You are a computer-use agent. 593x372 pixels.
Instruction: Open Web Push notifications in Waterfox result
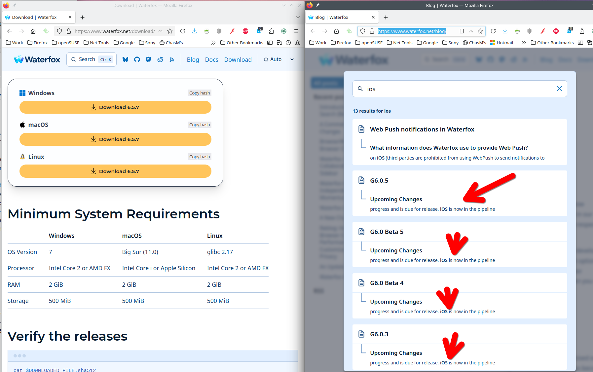460,129
